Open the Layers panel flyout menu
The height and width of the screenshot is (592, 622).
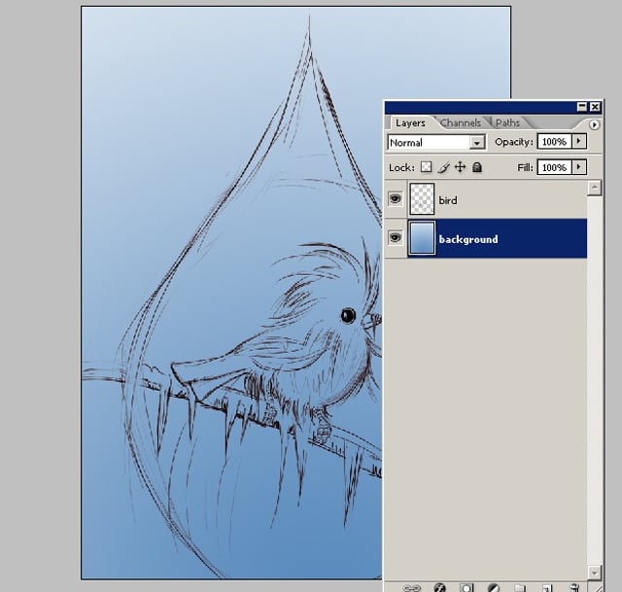click(x=594, y=124)
